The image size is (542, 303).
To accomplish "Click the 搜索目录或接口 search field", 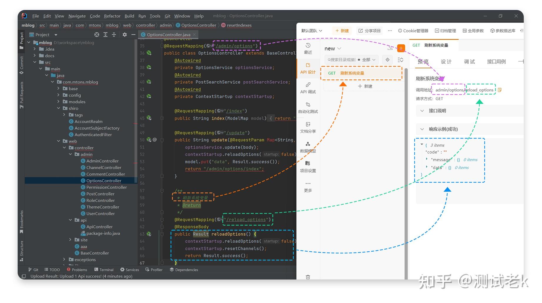I will click(341, 60).
